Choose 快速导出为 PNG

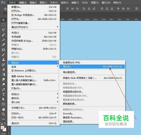click(x=92, y=62)
